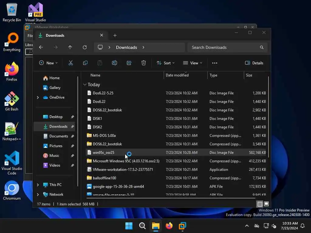This screenshot has width=311, height=233.
Task: Select google-app-15-26-36-28-arm64 APK file
Action: 176,187
